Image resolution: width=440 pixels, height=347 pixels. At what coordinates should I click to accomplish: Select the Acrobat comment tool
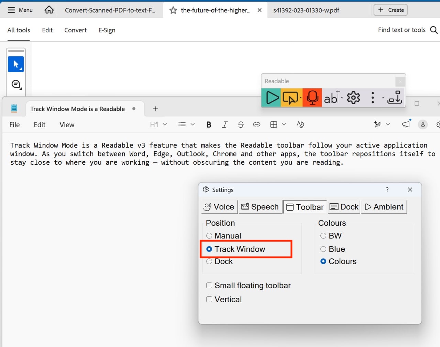[x=16, y=84]
